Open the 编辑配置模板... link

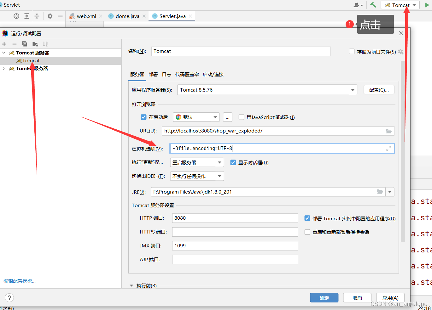[20, 281]
